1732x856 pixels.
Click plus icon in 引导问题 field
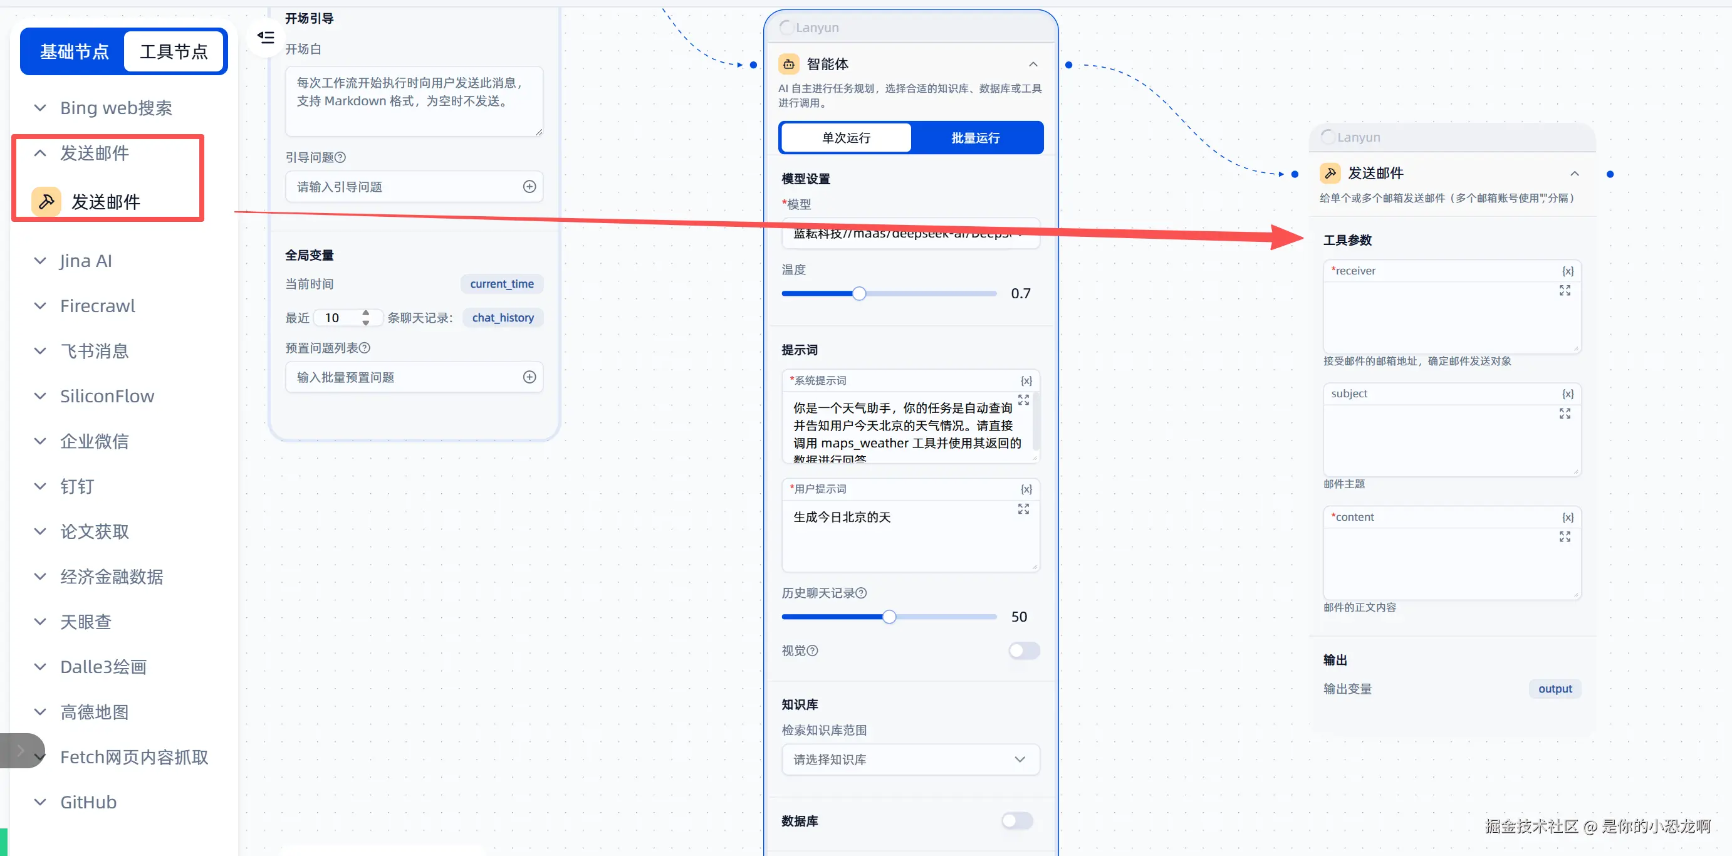(x=529, y=187)
